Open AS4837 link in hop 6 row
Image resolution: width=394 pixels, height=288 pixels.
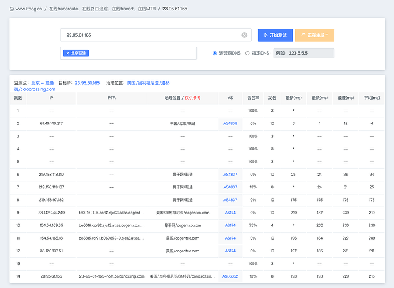coord(230,175)
